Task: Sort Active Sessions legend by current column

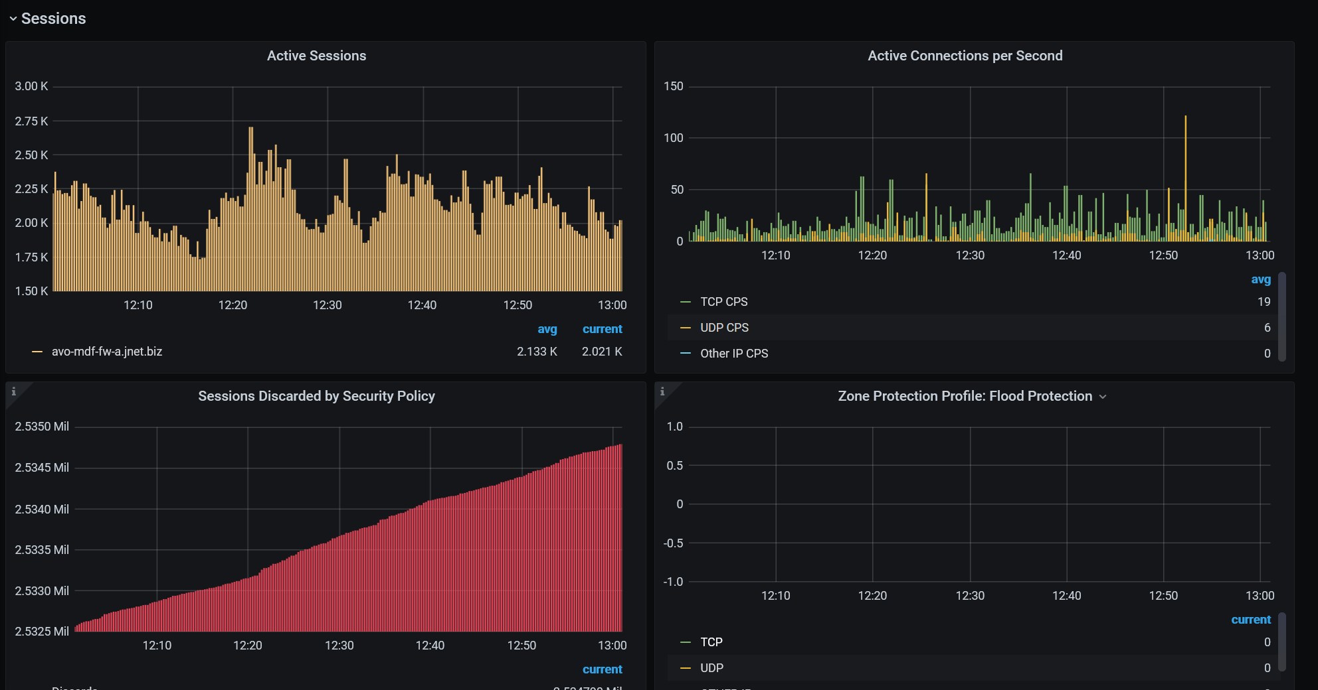Action: (x=602, y=329)
